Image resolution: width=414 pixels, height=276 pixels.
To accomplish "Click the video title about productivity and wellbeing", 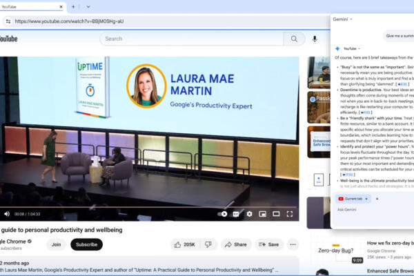I will coord(61,230).
